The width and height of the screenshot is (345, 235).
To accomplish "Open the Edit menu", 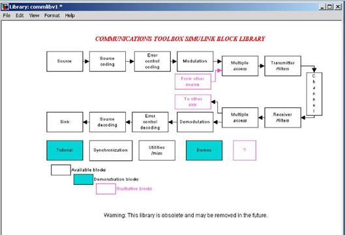I will point(20,16).
